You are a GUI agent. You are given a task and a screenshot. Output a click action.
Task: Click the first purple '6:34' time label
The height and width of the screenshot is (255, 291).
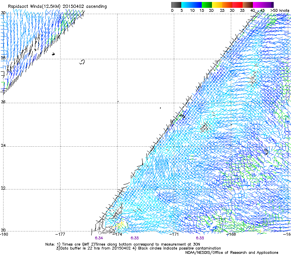(99, 238)
